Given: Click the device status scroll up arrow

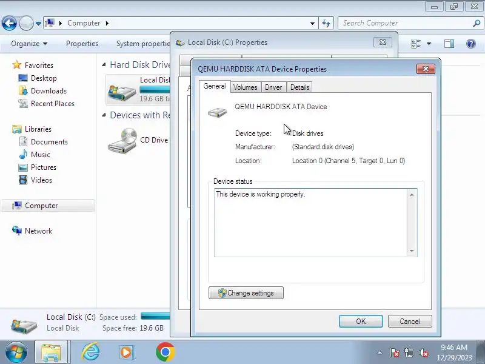Looking at the screenshot, I should 412,195.
